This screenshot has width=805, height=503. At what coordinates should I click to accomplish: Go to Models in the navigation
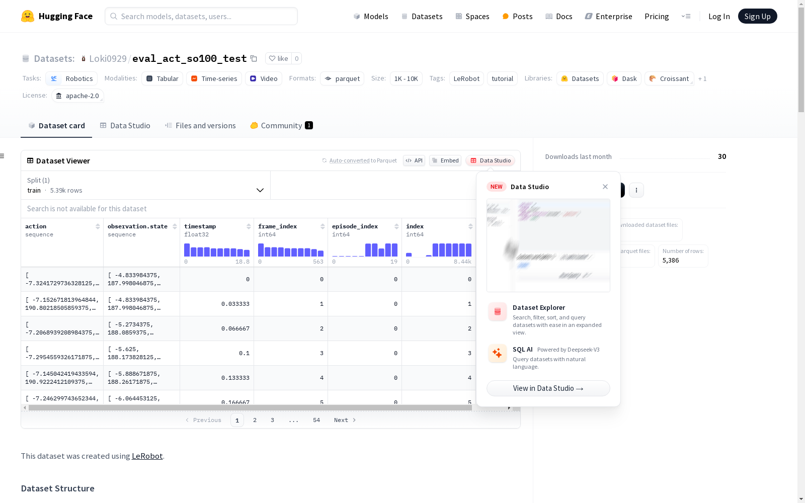coord(371,17)
